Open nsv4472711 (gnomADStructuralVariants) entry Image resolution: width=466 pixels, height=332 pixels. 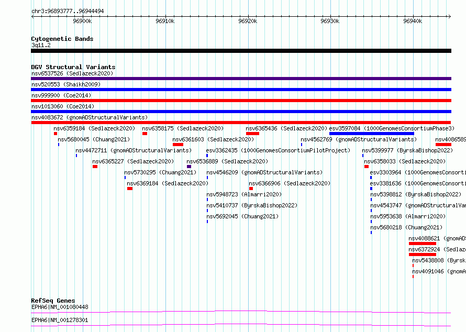134,150
